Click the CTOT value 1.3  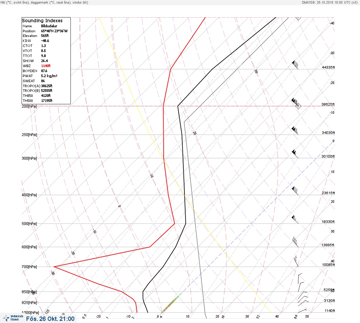click(x=43, y=46)
